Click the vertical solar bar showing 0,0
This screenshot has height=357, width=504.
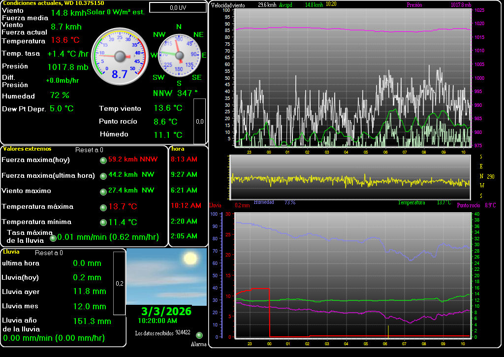click(199, 121)
